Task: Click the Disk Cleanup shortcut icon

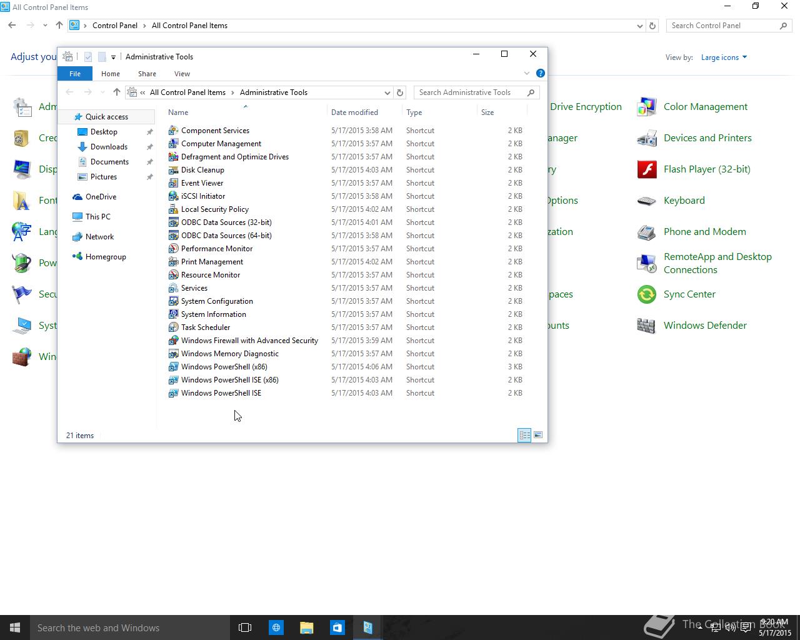Action: (174, 170)
